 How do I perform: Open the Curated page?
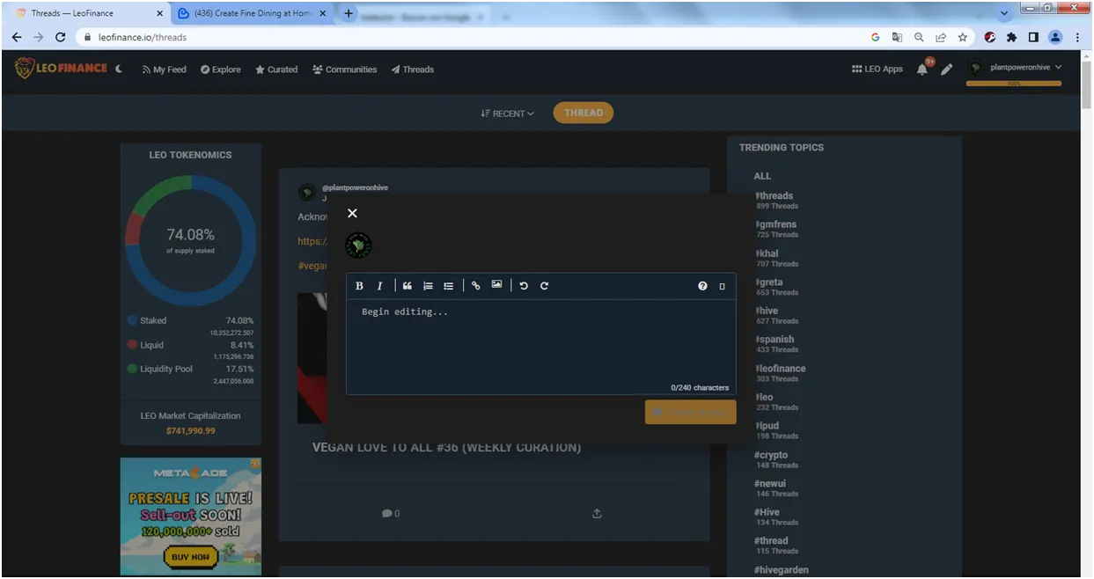(x=276, y=70)
